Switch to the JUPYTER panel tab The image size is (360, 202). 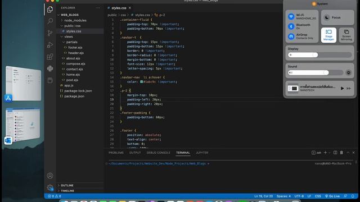(202, 153)
